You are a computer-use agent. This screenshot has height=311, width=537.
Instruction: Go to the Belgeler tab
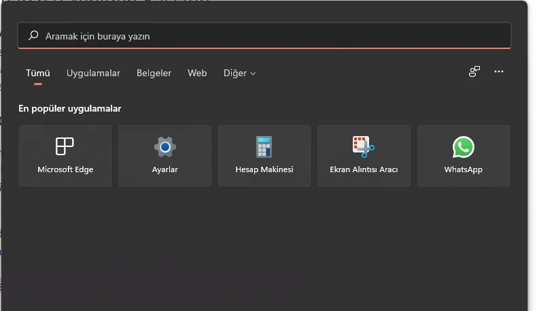point(154,73)
